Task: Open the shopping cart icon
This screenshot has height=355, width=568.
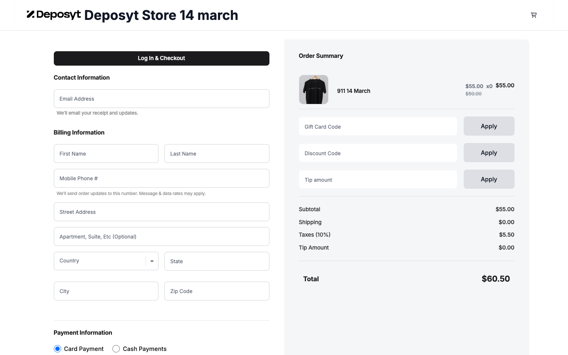Action: point(533,15)
